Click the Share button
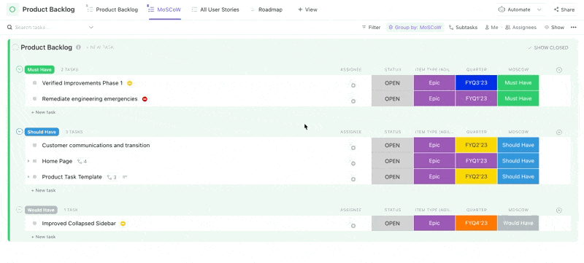Image resolution: width=584 pixels, height=263 pixels. coord(564,9)
